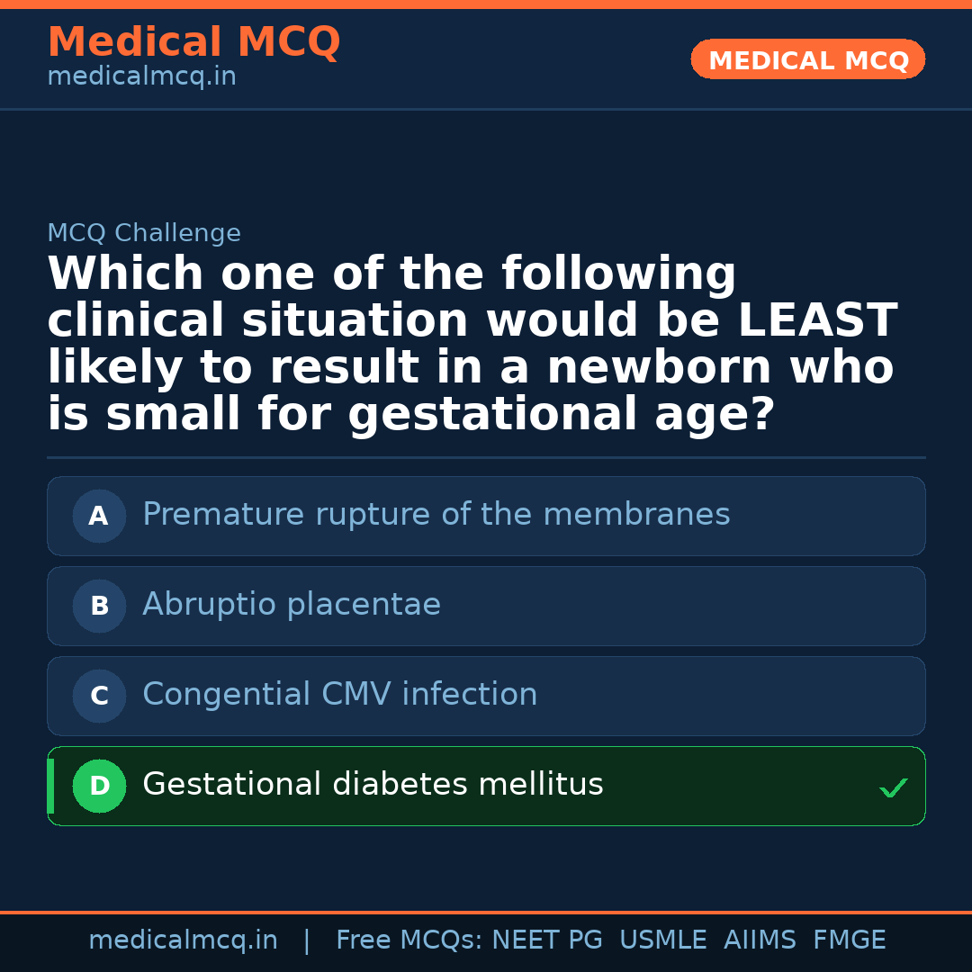Click the "MCQ Challenge" label
This screenshot has width=972, height=972.
point(144,234)
